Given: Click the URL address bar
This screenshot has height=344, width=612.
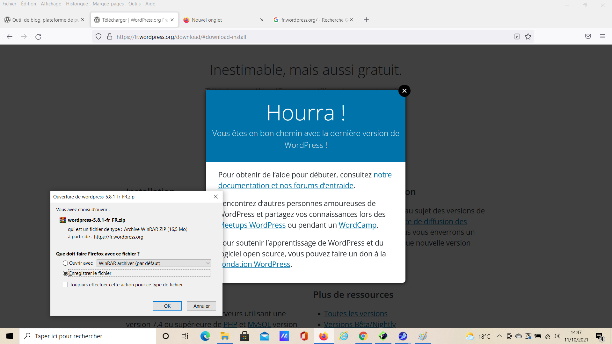Looking at the screenshot, I should point(312,37).
